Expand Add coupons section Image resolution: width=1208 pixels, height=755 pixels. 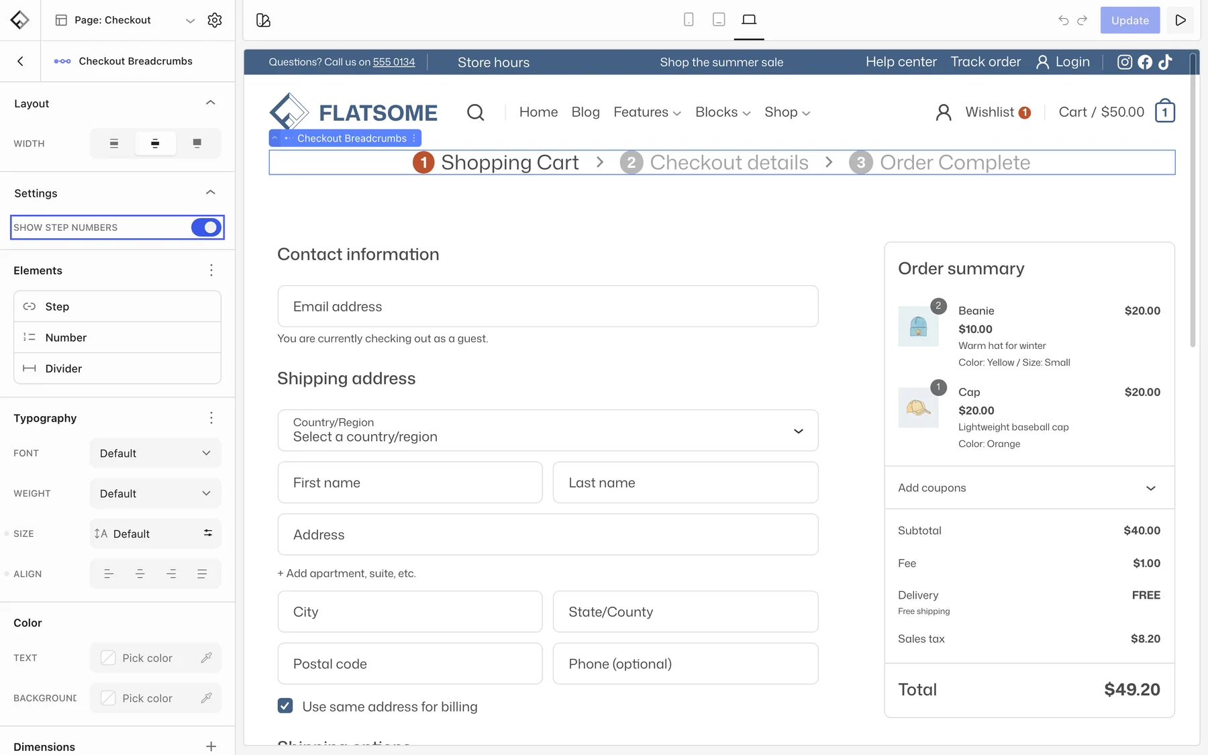[x=1029, y=488]
